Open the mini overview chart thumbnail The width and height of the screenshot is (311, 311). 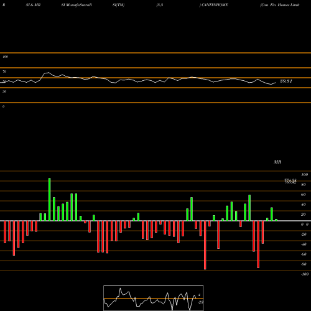[154, 298]
